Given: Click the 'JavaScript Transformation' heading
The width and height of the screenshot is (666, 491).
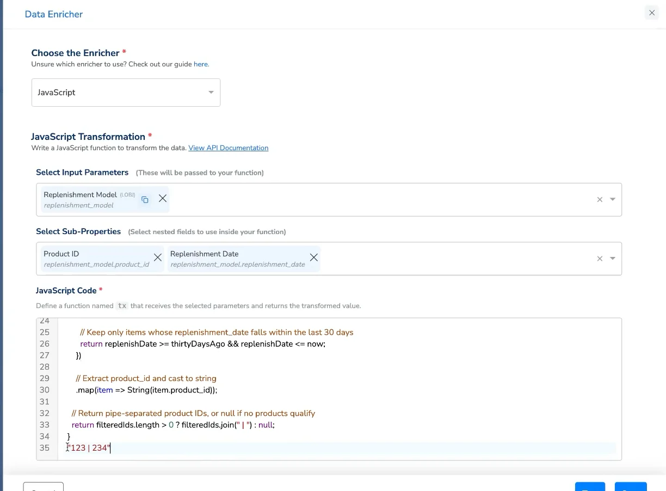Looking at the screenshot, I should pos(88,137).
